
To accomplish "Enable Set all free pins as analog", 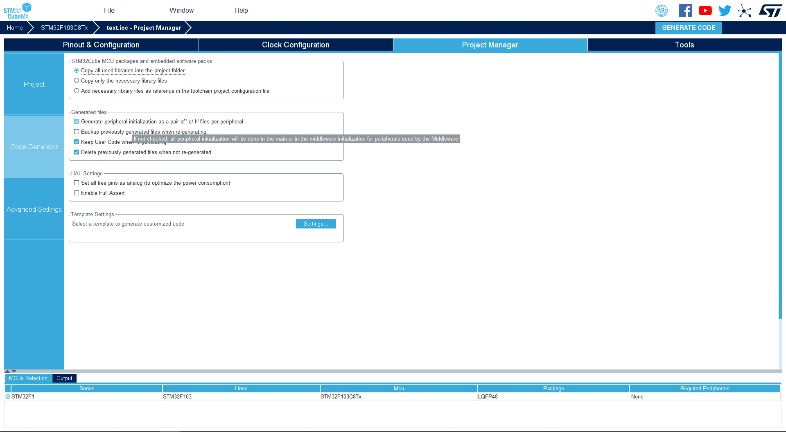I will tap(77, 183).
